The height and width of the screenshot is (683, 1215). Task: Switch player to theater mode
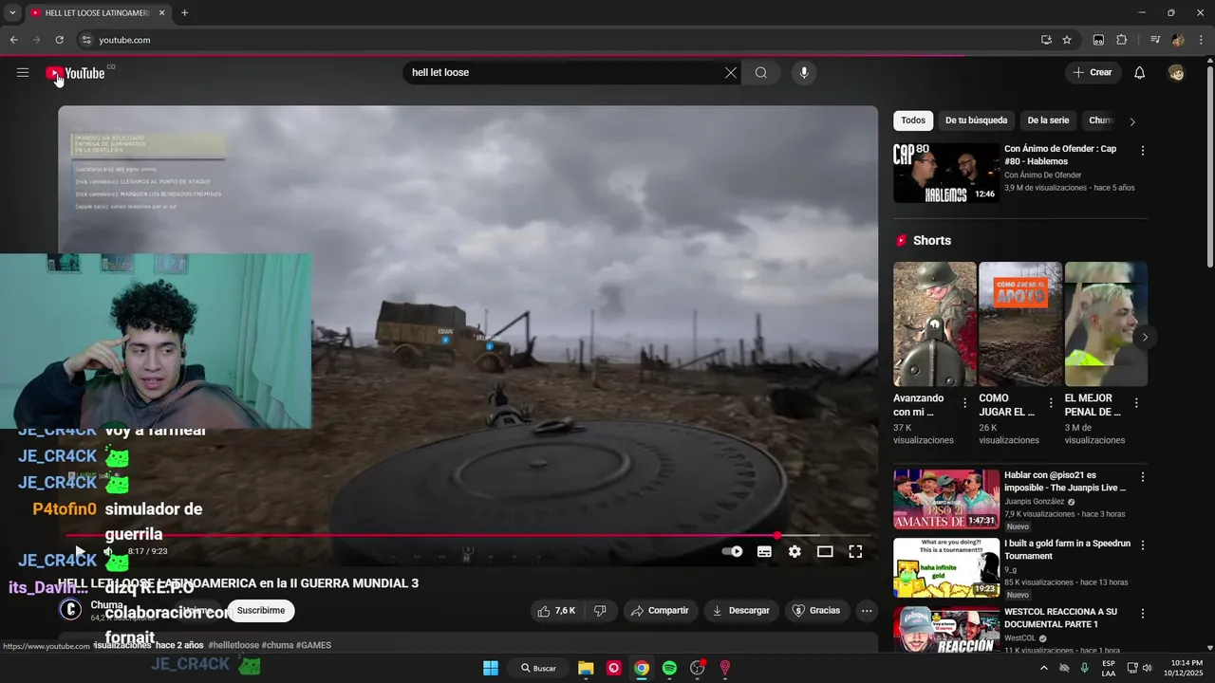(825, 551)
